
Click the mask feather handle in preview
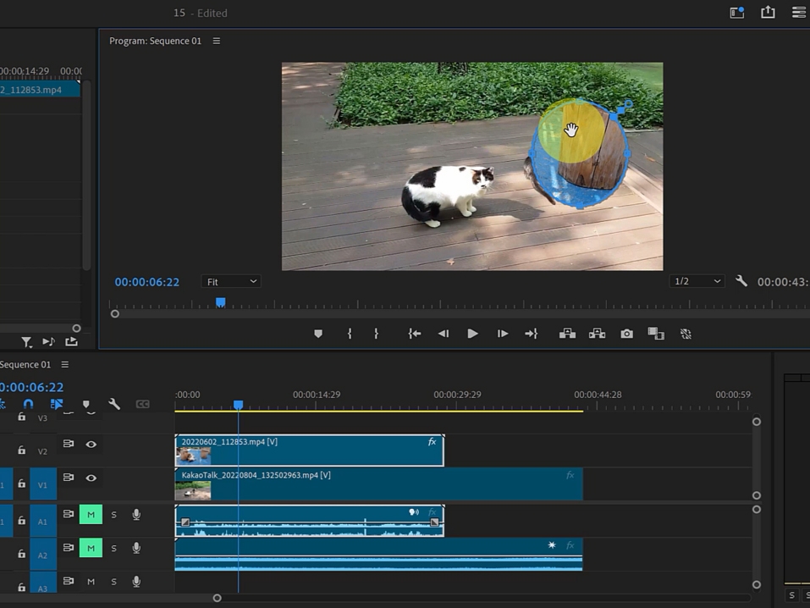click(628, 104)
